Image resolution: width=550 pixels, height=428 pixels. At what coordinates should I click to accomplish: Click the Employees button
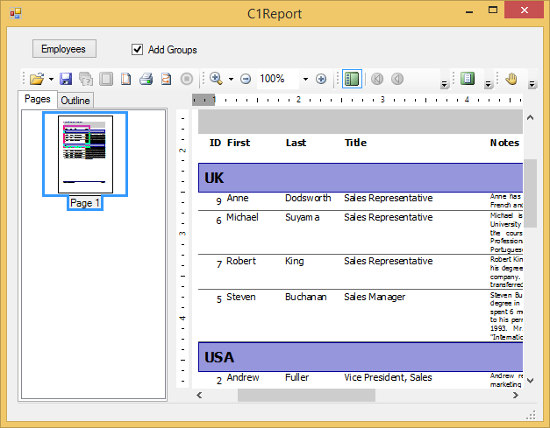pos(64,49)
